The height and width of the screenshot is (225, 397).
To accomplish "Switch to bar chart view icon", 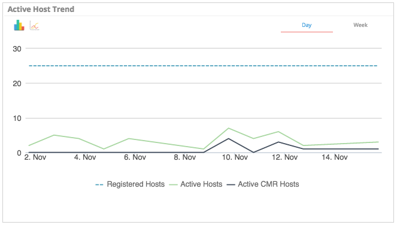I will pyautogui.click(x=19, y=25).
